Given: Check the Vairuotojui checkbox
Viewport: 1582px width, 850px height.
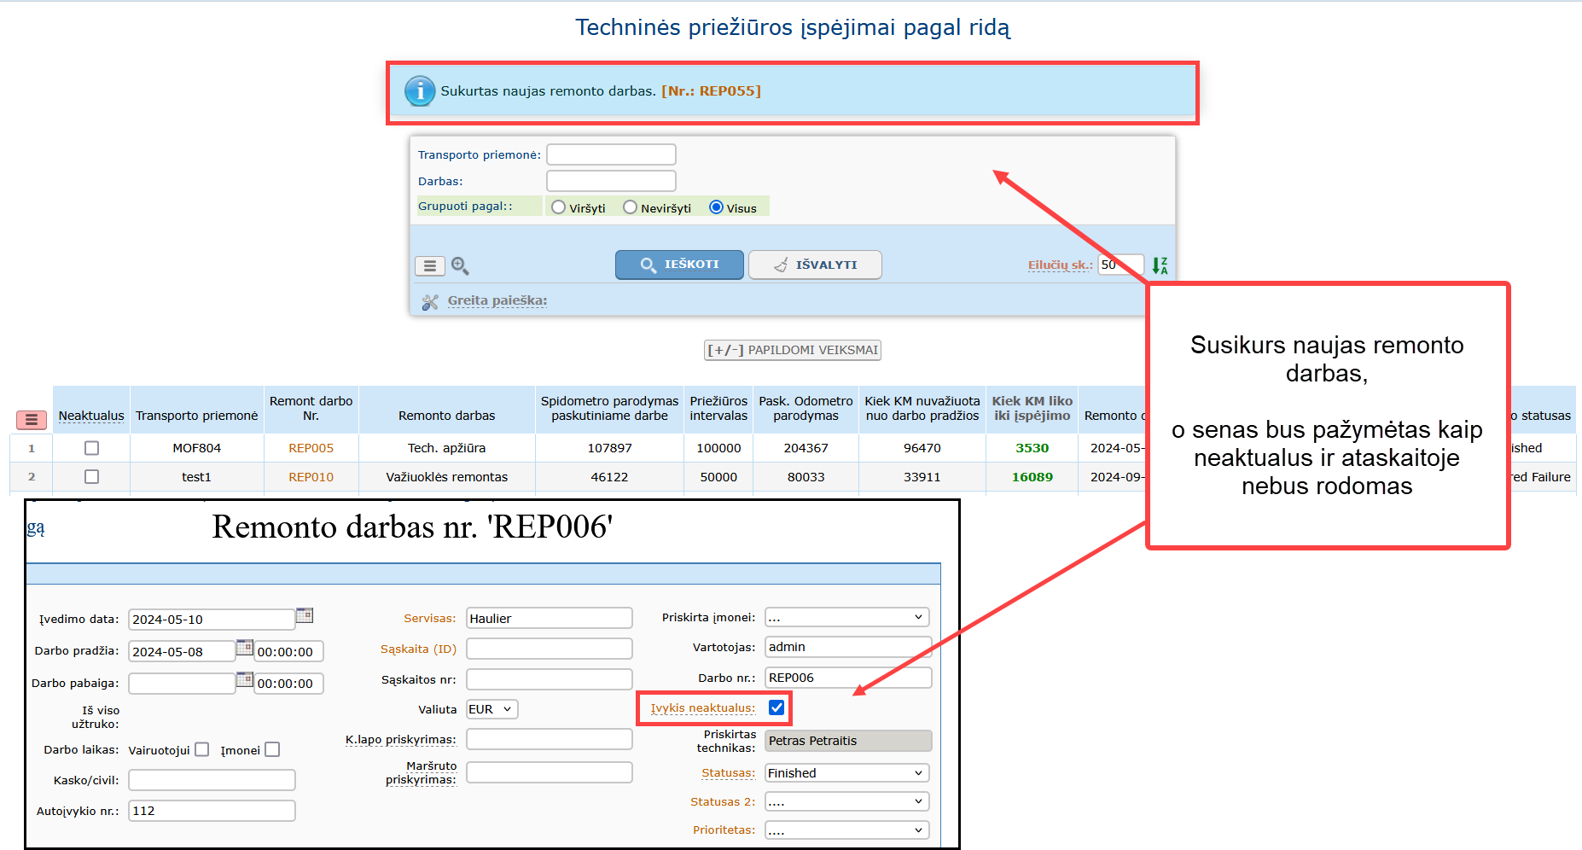Looking at the screenshot, I should [201, 749].
